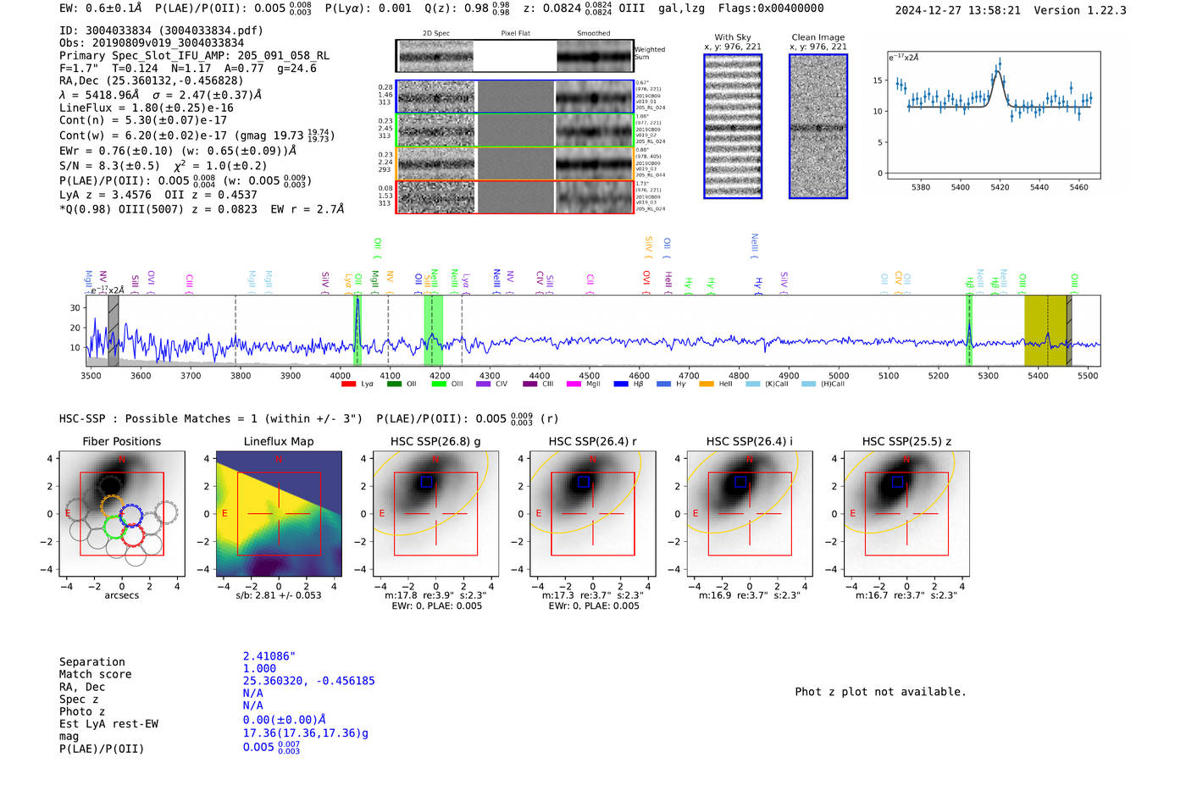The image size is (1186, 807).
Task: Open the With Sky cutout image
Action: [x=733, y=126]
